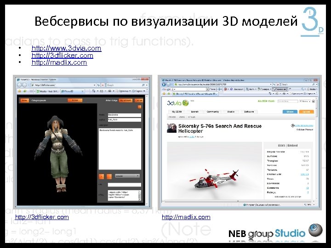This screenshot has width=331, height=248.
Task: Click home page icon in left browser toolbar
Action: click(x=94, y=91)
